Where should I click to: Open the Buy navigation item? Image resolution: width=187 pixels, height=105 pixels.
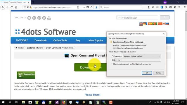(78, 41)
